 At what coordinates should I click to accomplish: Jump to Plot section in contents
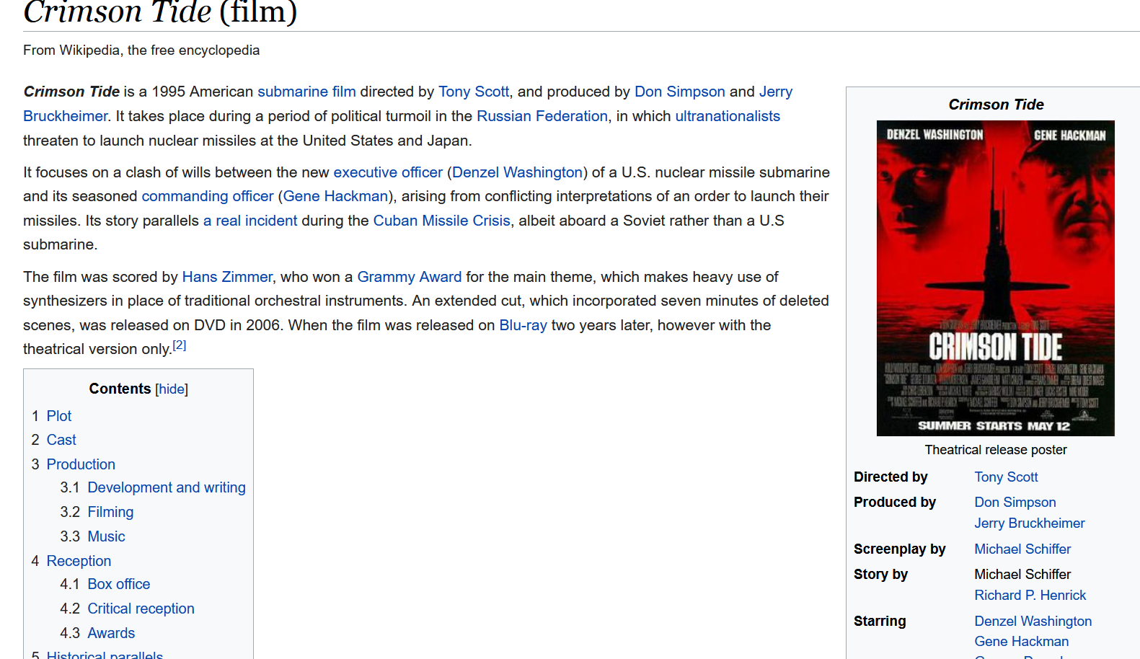pos(59,416)
